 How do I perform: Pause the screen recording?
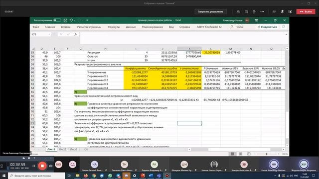[34, 166]
